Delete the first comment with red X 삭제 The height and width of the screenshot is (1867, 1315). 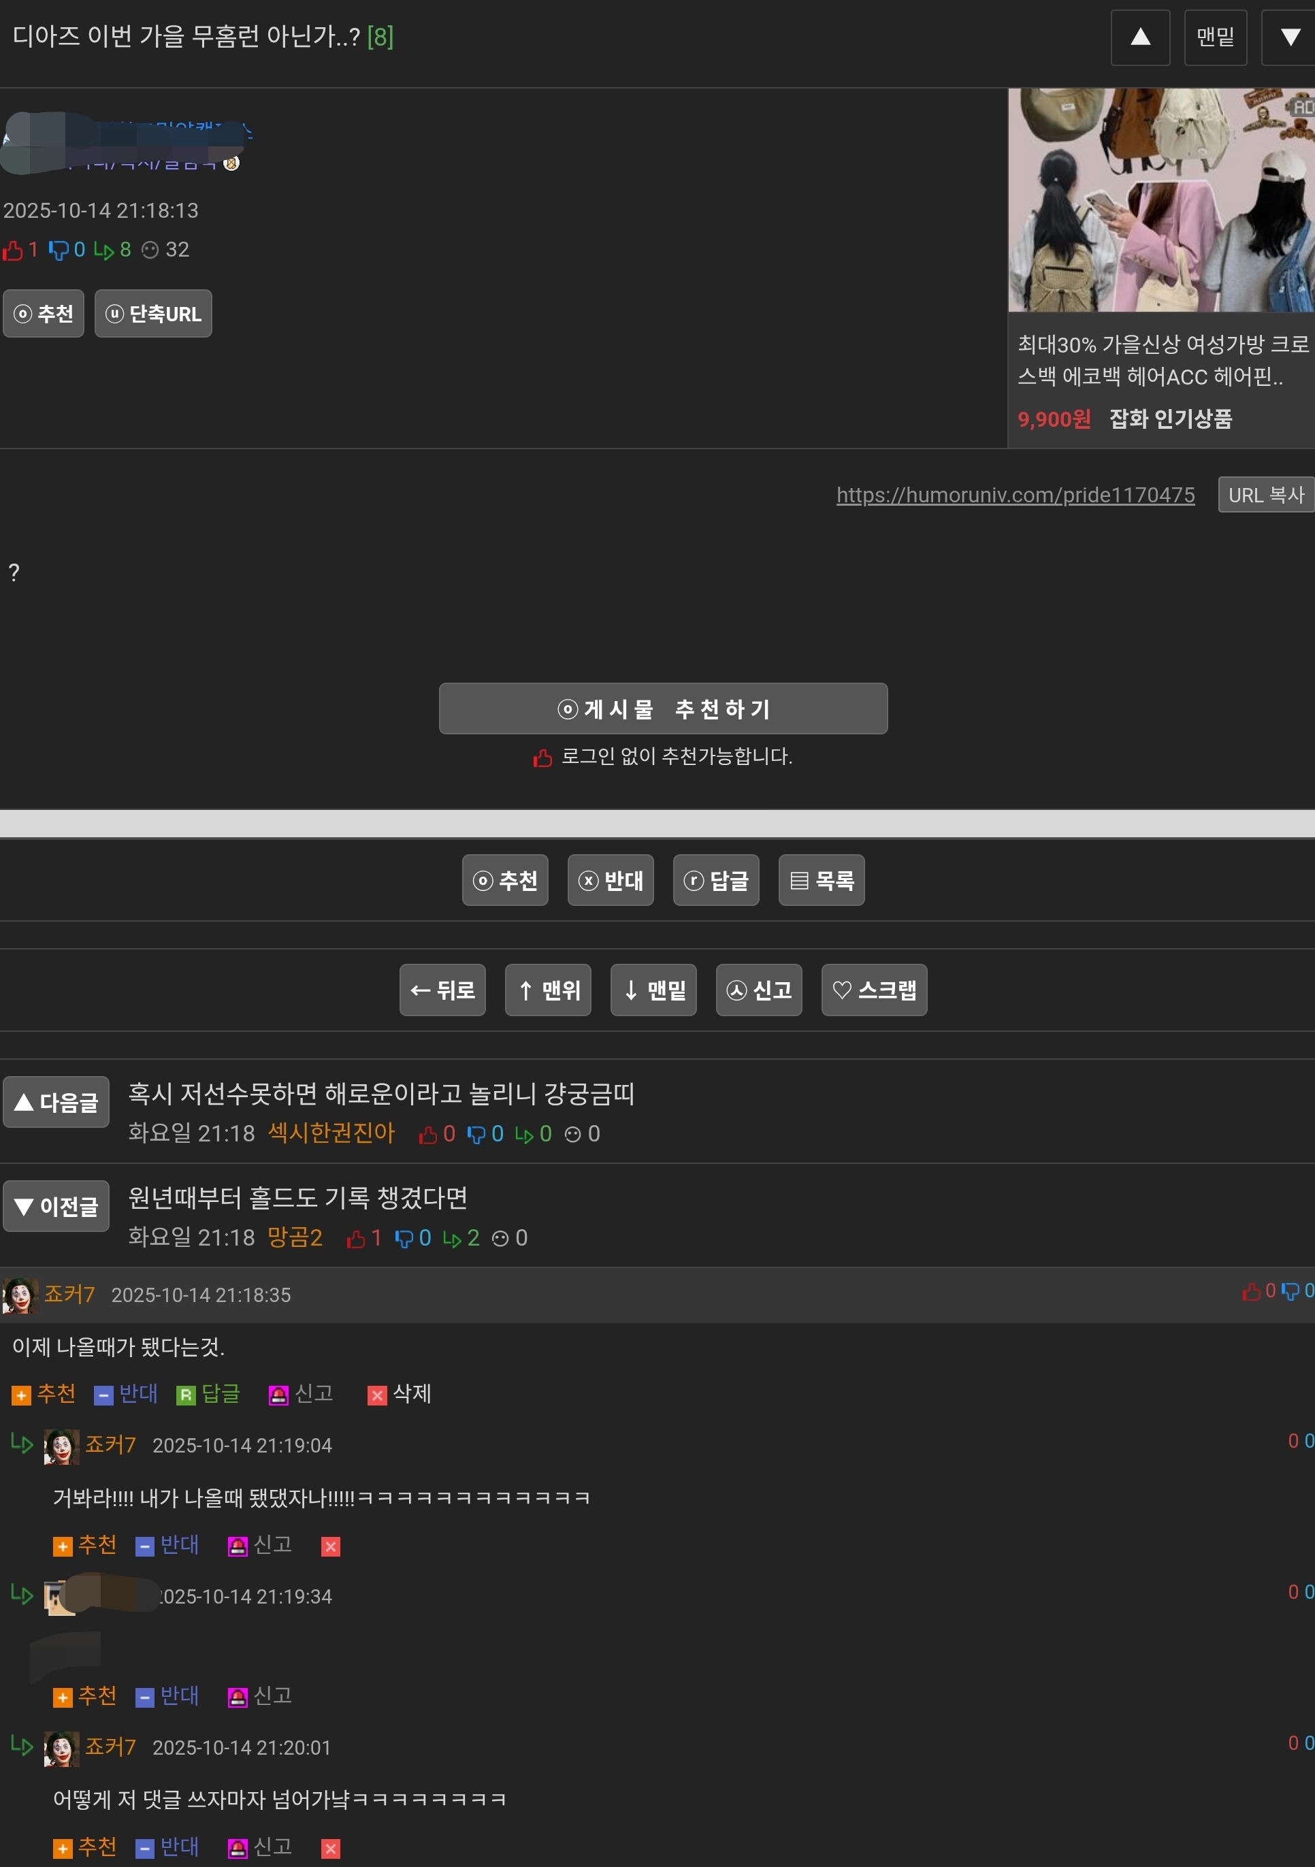coord(377,1395)
